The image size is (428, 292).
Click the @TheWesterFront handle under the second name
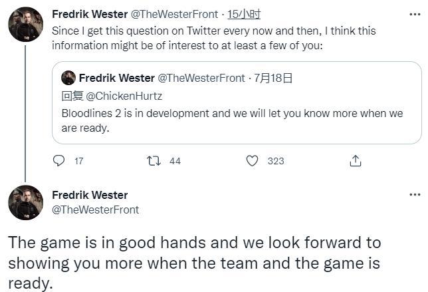pyautogui.click(x=96, y=210)
